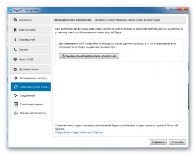Click the chat bubble icon beside Чаты и SMS
Viewport: 196px width, 155px height.
15,59
